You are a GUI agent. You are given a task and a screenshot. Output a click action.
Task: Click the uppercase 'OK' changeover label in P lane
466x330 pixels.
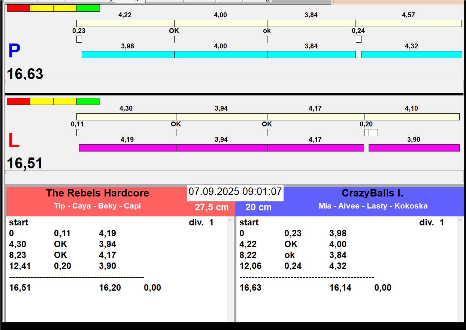click(174, 31)
